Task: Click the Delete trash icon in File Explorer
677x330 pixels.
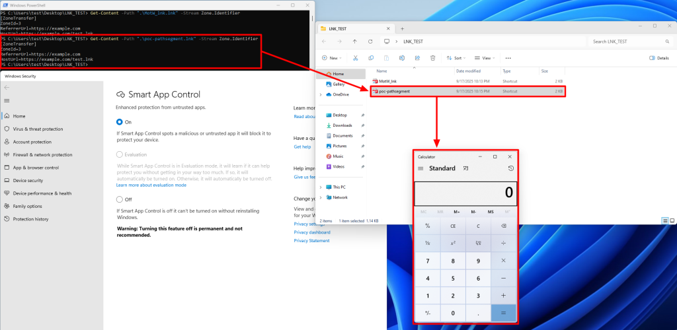Action: 432,57
